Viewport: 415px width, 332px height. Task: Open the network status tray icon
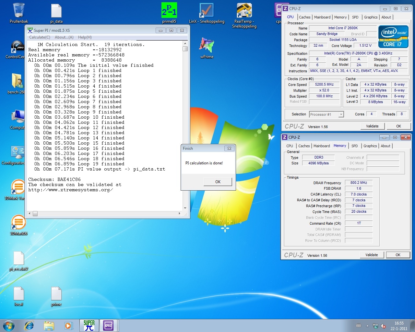[375, 326]
